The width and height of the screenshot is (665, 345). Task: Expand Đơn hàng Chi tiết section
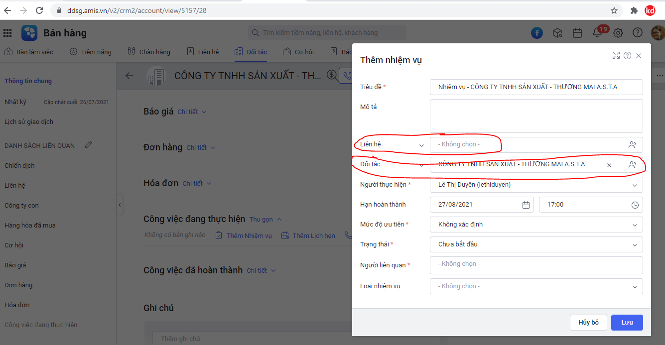201,148
